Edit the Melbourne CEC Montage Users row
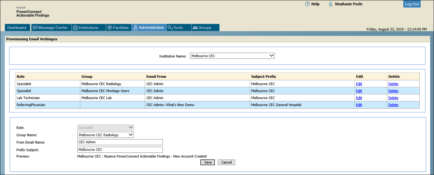 (x=359, y=91)
